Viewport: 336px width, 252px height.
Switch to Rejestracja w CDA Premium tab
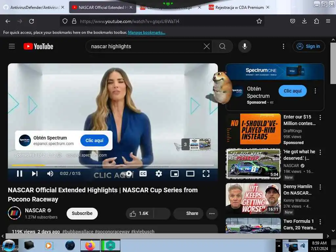point(239,8)
